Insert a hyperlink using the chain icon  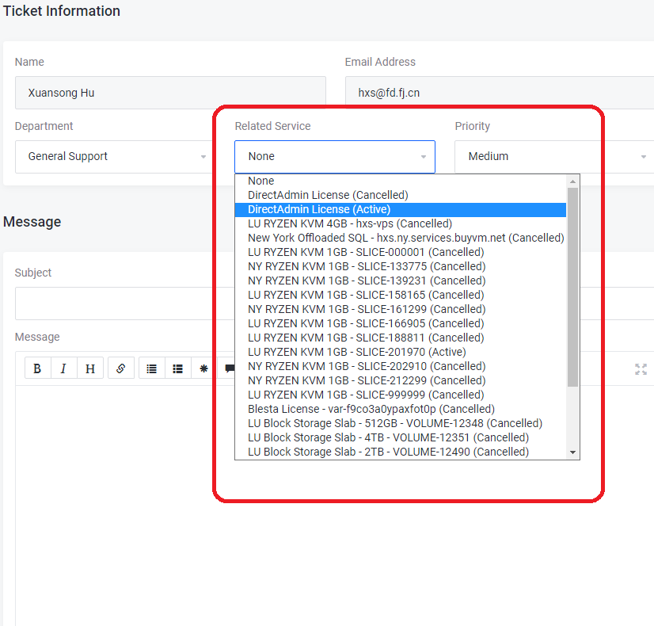coord(121,368)
